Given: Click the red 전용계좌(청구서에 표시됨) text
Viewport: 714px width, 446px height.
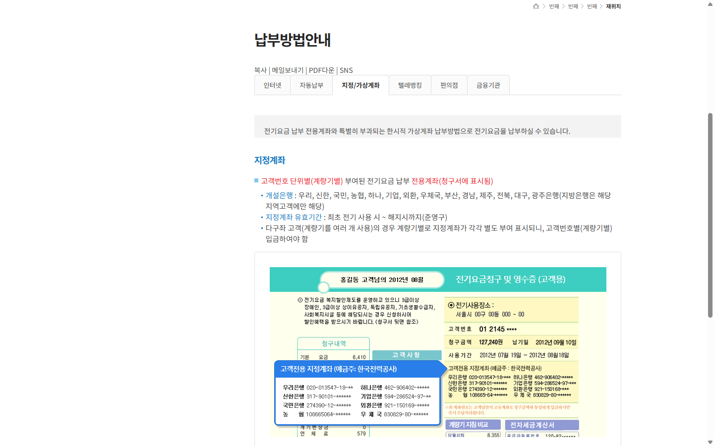Looking at the screenshot, I should (x=452, y=181).
